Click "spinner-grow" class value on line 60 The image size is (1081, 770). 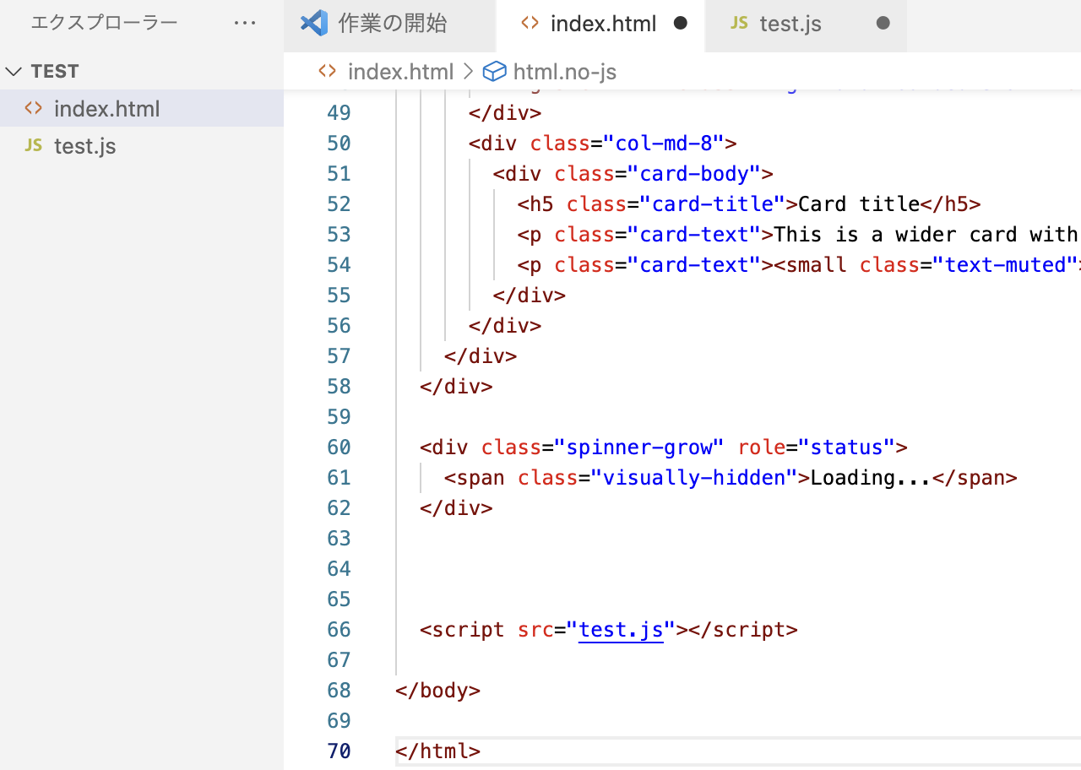coord(639,447)
